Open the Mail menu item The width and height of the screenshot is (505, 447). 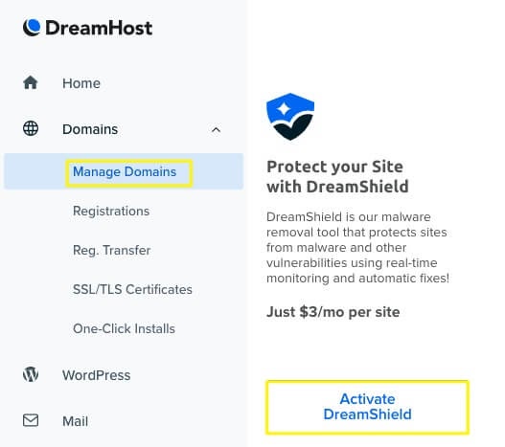tap(75, 421)
